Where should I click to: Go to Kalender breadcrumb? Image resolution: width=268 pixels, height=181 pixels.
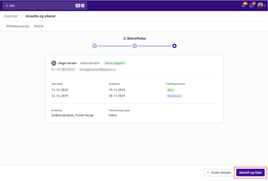(x=11, y=16)
